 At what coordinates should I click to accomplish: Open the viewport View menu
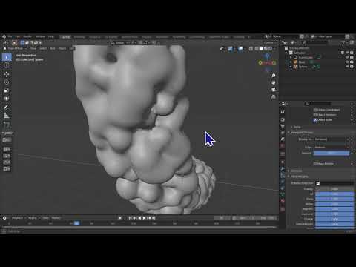(x=33, y=48)
